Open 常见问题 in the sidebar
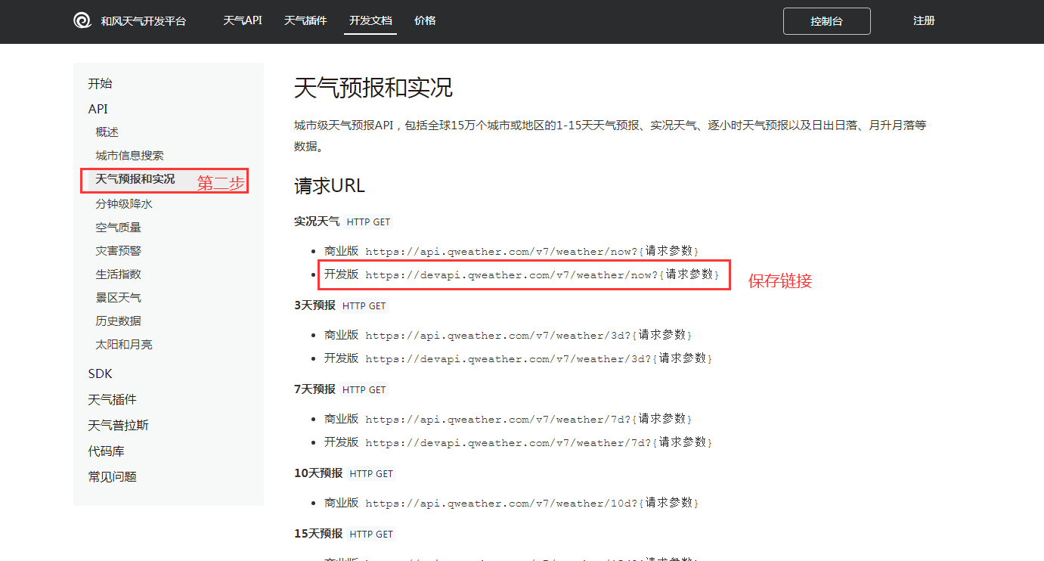This screenshot has height=561, width=1044. 112,476
